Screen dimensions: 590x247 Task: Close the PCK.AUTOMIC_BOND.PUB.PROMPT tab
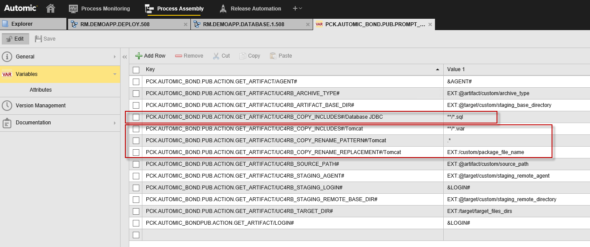[x=430, y=24]
